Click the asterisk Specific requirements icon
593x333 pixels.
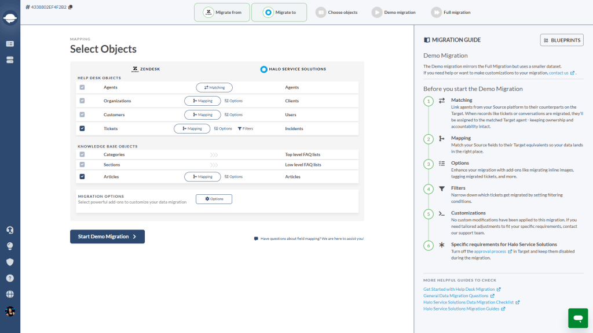coord(442,245)
